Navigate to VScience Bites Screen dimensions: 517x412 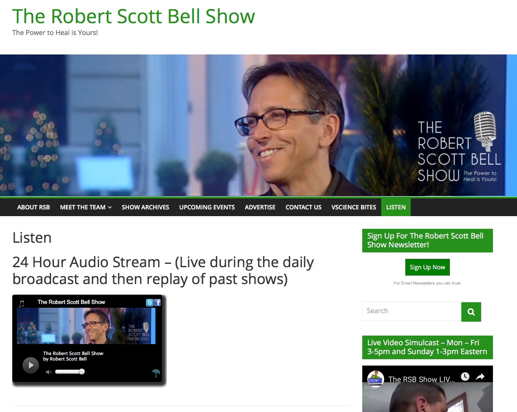tap(354, 207)
